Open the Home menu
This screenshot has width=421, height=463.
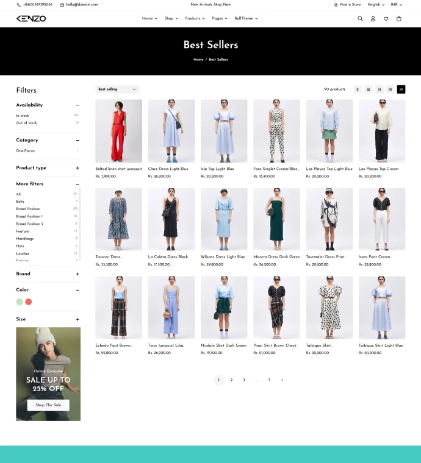pyautogui.click(x=149, y=18)
